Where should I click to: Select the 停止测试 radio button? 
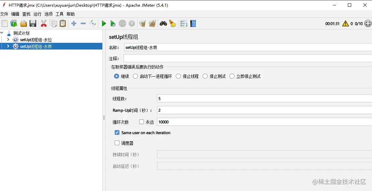[205, 76]
